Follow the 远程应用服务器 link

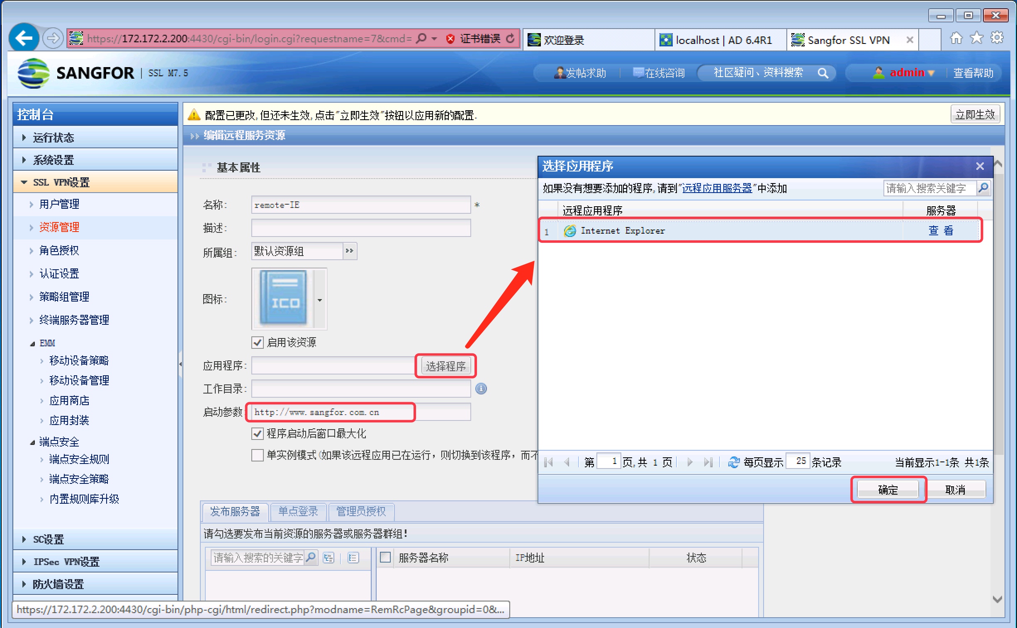(x=717, y=188)
